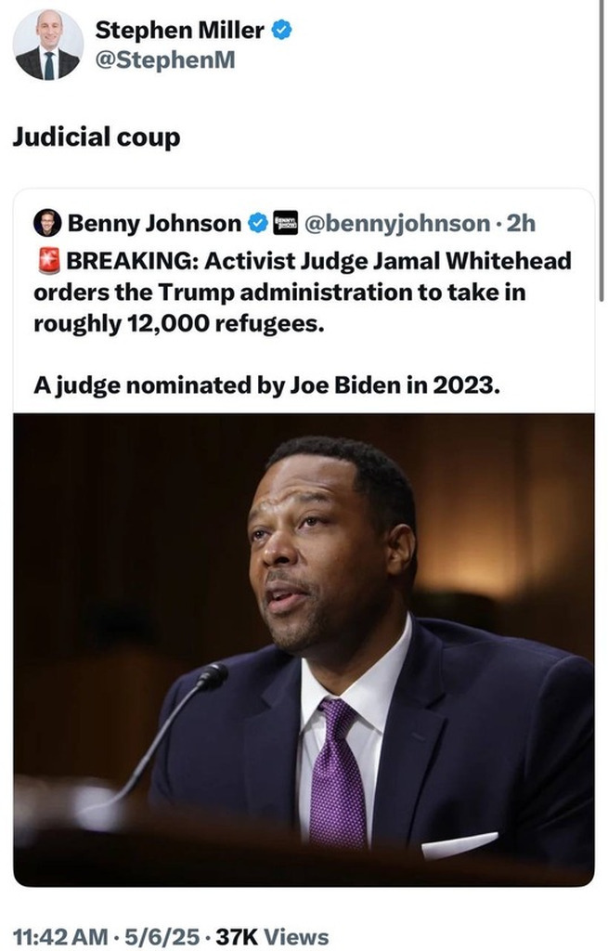
Task: Open the 37K Views count
Action: [272, 937]
